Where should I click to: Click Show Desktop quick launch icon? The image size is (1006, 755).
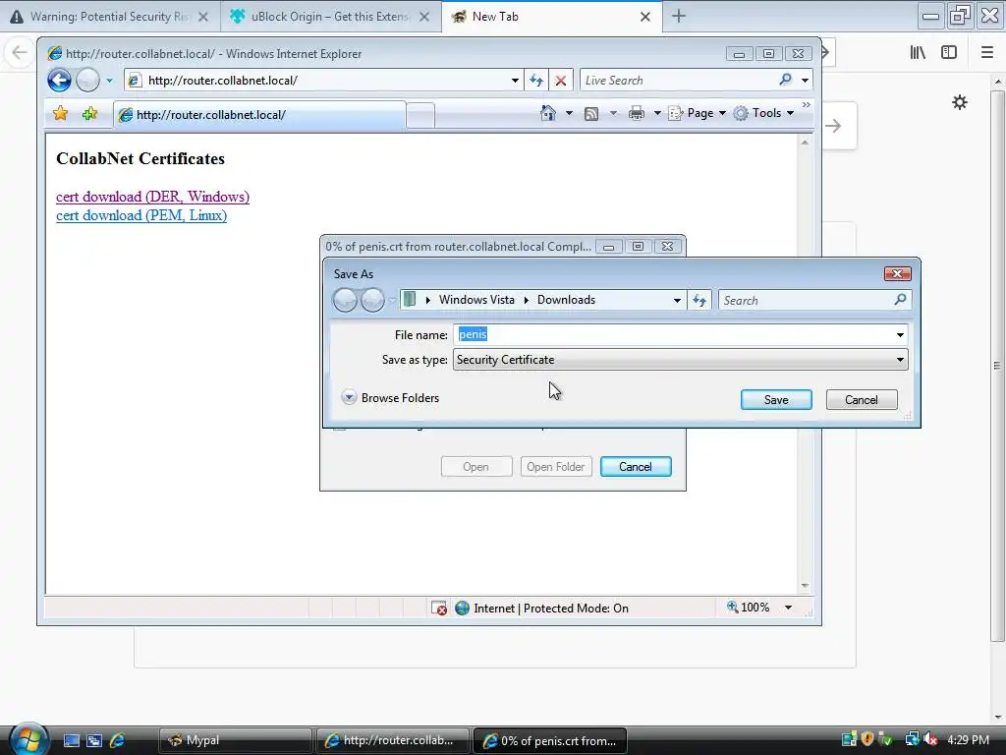(x=71, y=740)
